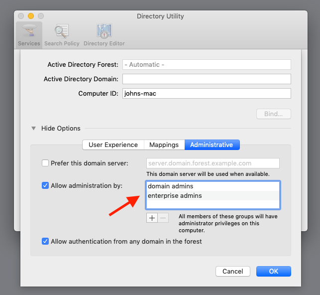
Task: Open the Search Policy toolbar icon
Action: (62, 35)
